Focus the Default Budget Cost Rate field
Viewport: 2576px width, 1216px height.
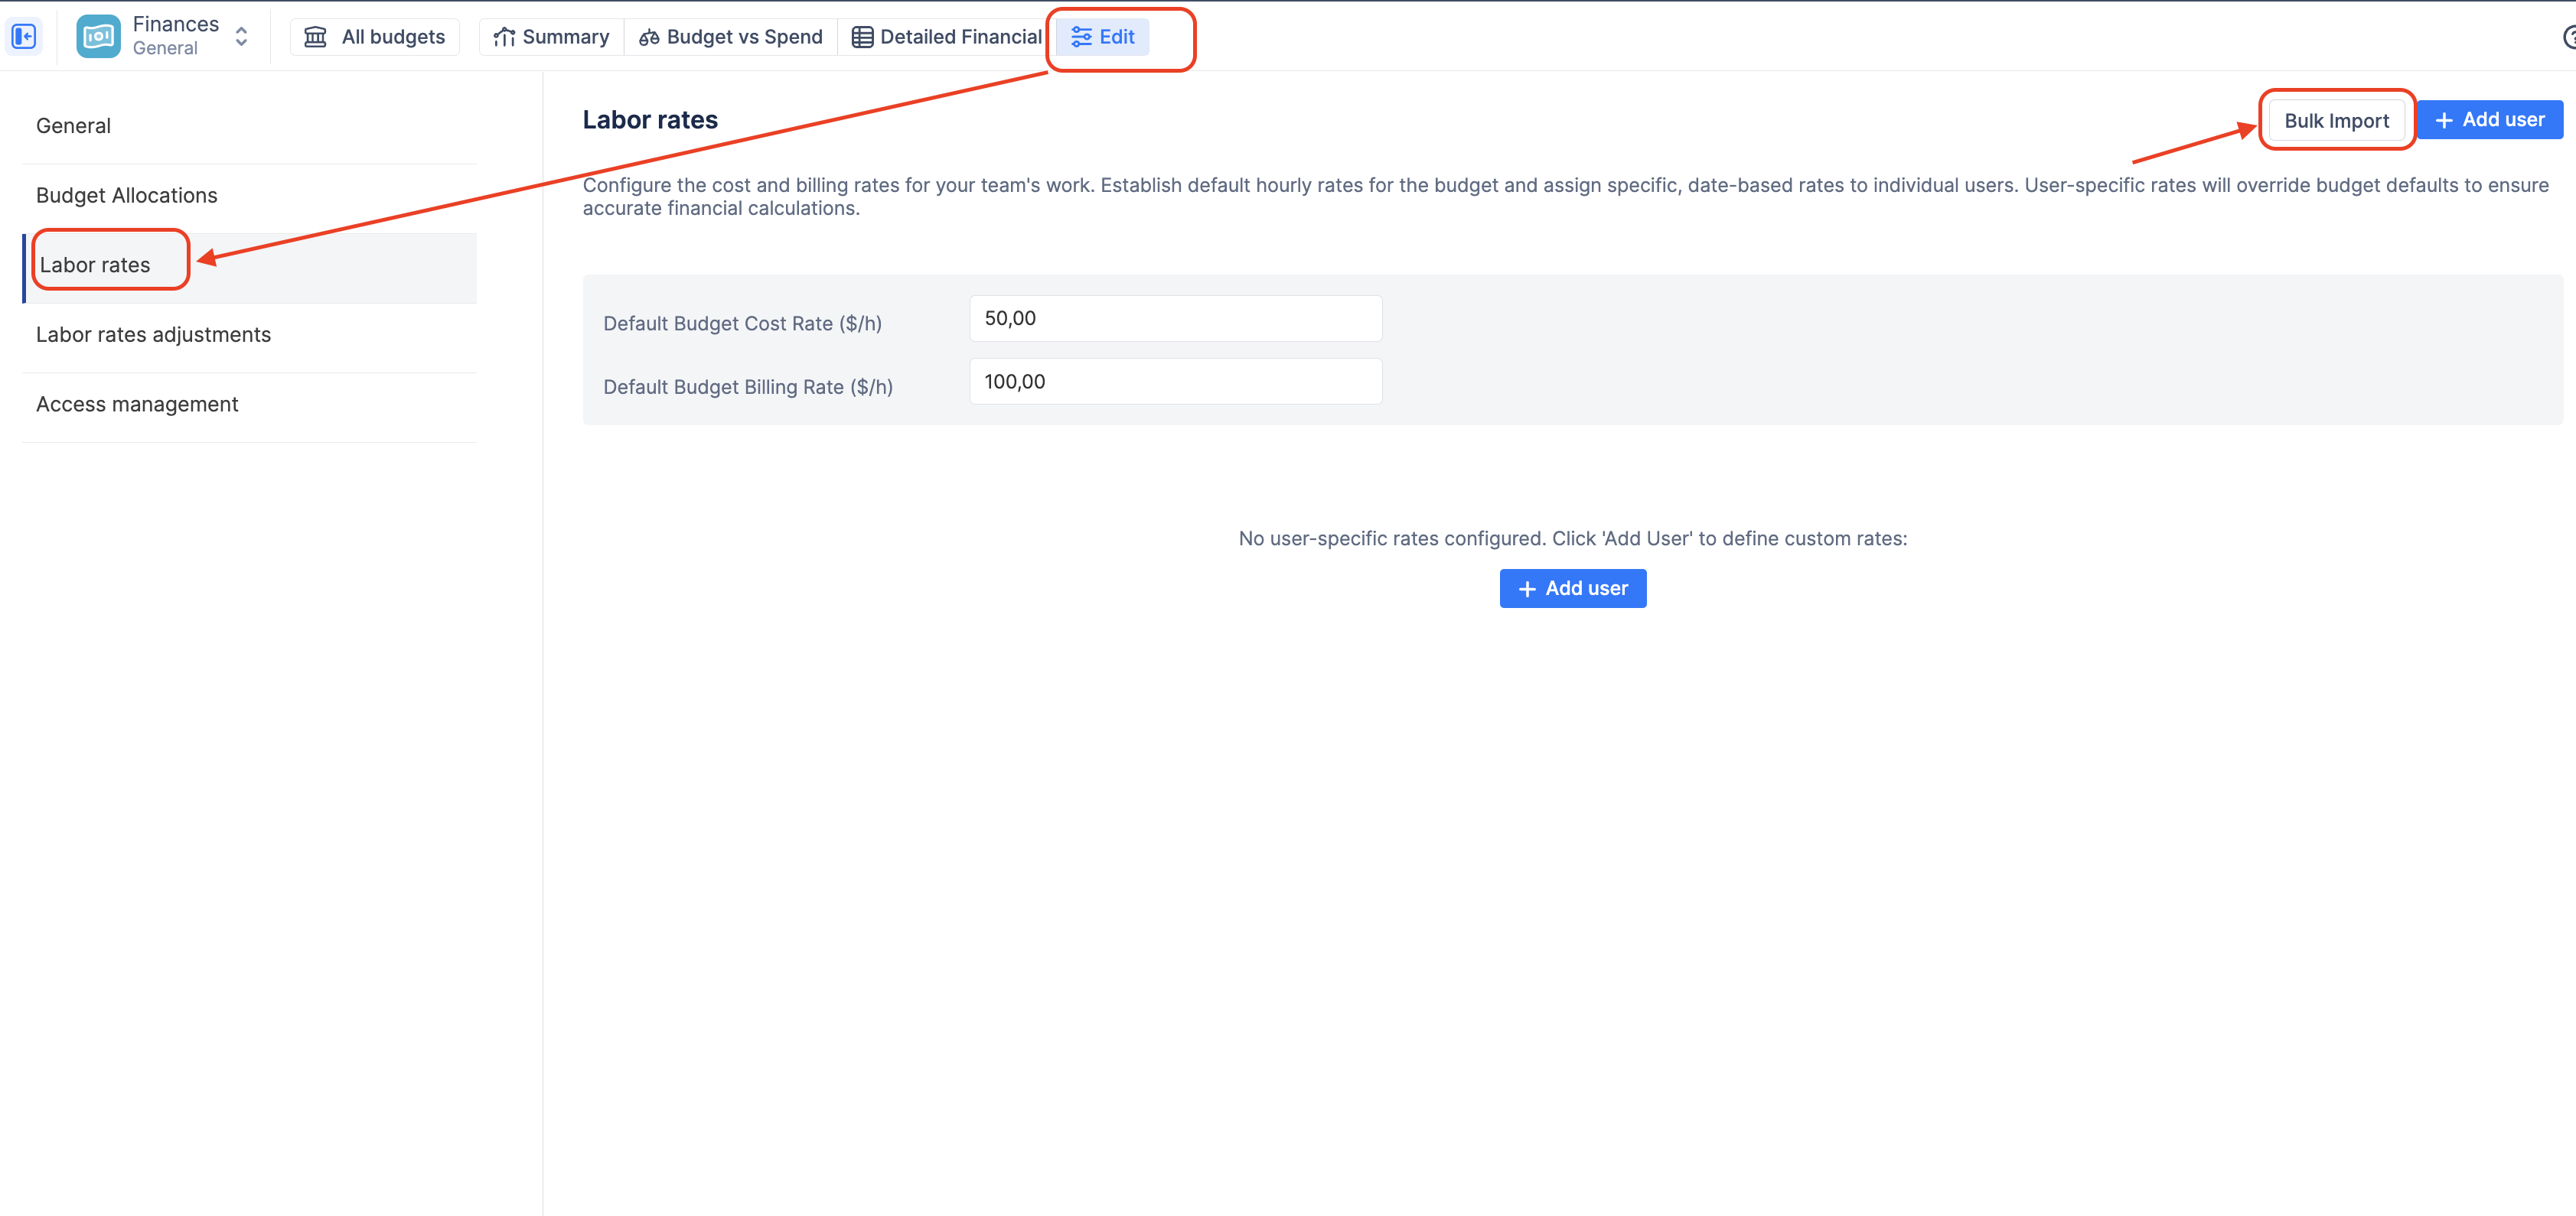[1175, 319]
